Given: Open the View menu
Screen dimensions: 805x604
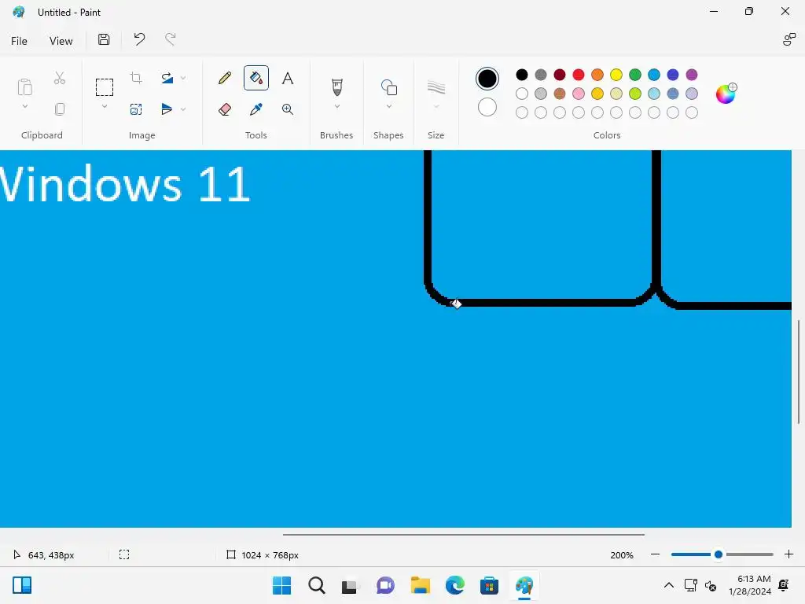Looking at the screenshot, I should 61,41.
